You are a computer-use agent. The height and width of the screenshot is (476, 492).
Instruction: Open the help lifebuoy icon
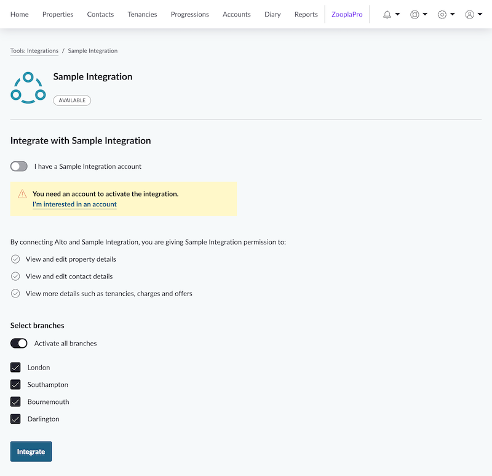coord(415,14)
